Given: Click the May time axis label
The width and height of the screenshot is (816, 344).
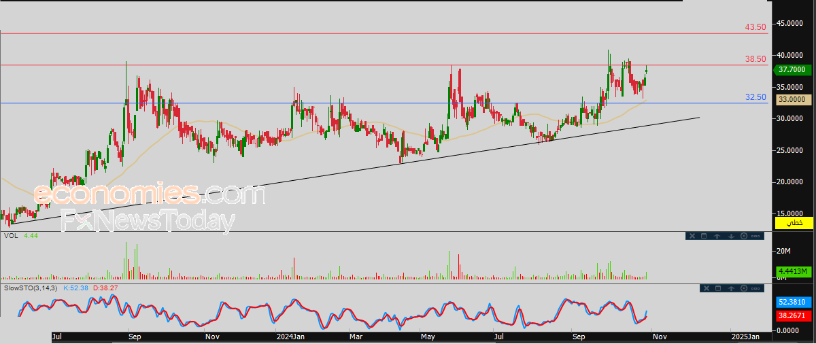Looking at the screenshot, I should (428, 337).
